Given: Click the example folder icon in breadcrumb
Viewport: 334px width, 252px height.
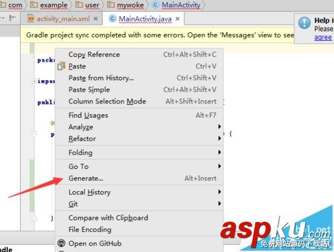Looking at the screenshot, I should 34,5.
